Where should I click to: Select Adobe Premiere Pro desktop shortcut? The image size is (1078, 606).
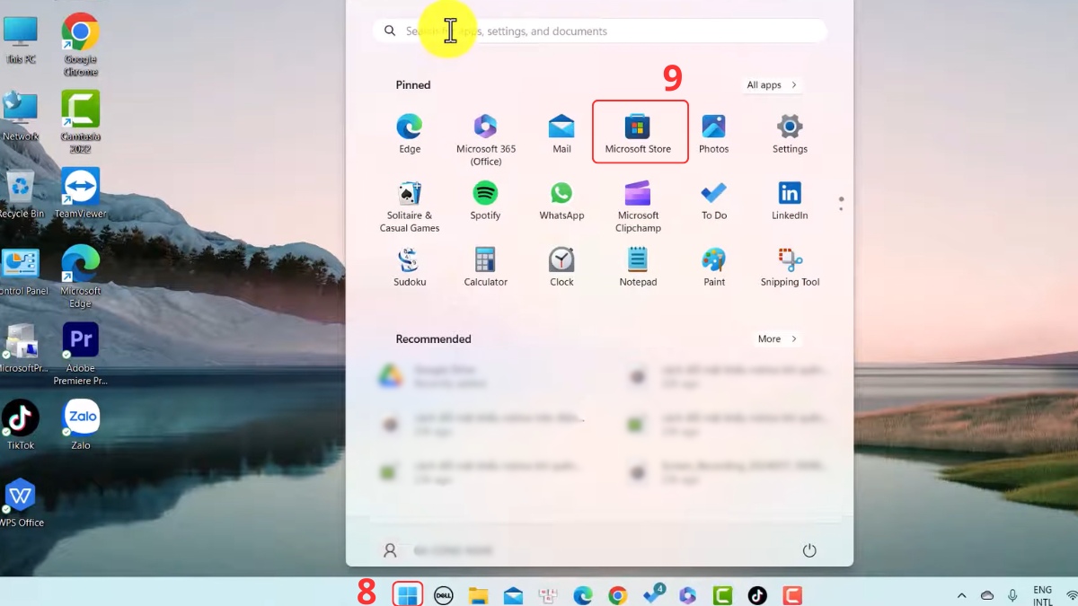point(80,355)
